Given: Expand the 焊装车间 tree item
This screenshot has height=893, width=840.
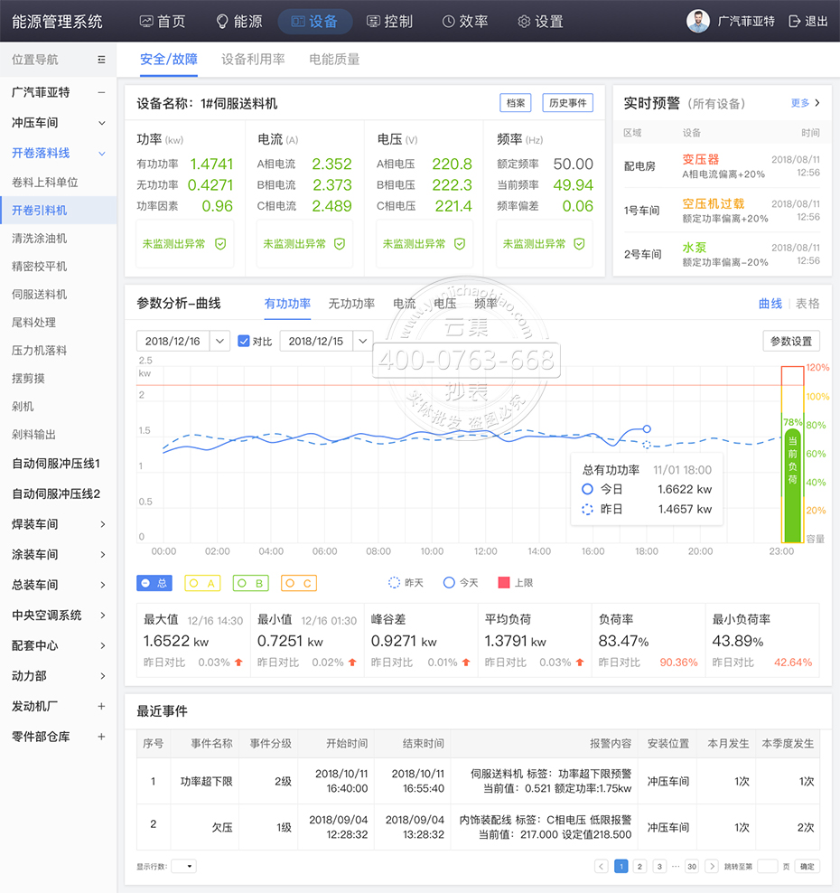Looking at the screenshot, I should point(102,524).
